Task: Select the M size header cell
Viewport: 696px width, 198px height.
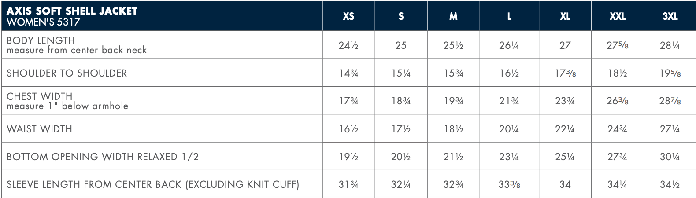Action: (x=453, y=16)
